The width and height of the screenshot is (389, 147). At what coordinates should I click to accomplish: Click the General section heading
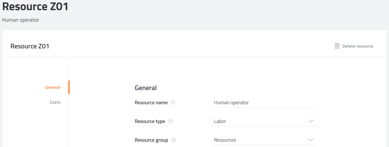point(146,88)
